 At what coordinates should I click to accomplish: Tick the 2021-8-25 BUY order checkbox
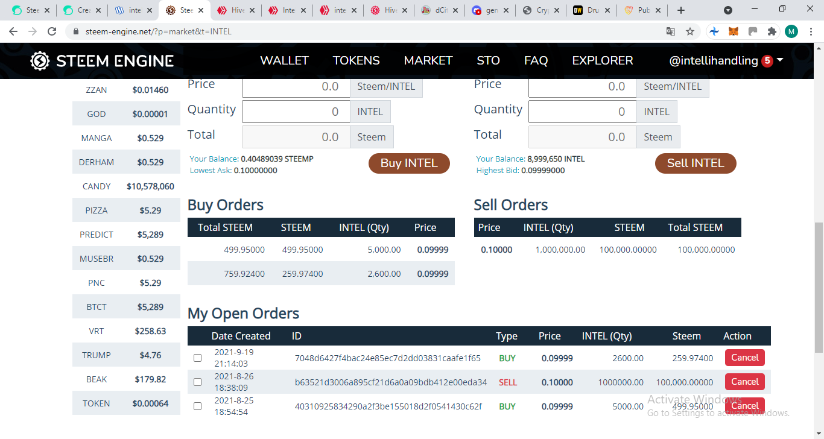[197, 406]
